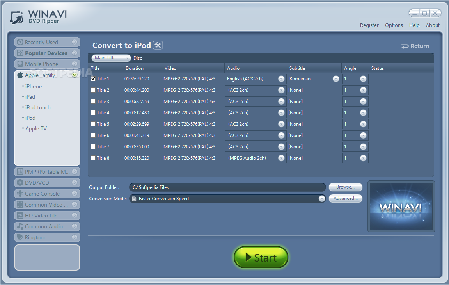
Task: Expand the Recently Used arrow
Action: [x=75, y=42]
